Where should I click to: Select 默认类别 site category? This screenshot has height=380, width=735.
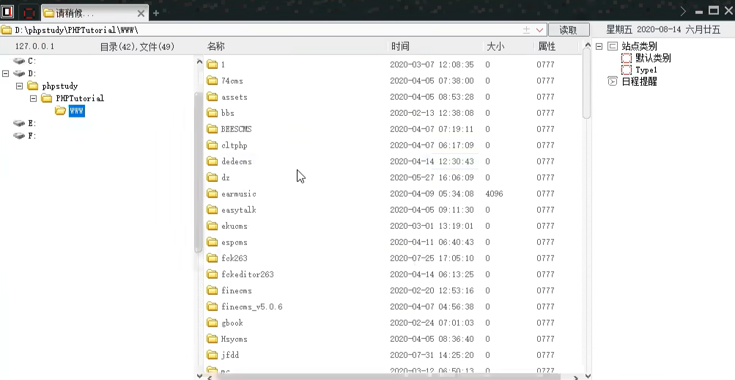tap(653, 58)
